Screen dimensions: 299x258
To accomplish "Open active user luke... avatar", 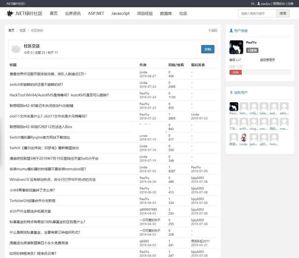I will pyautogui.click(x=264, y=107).
